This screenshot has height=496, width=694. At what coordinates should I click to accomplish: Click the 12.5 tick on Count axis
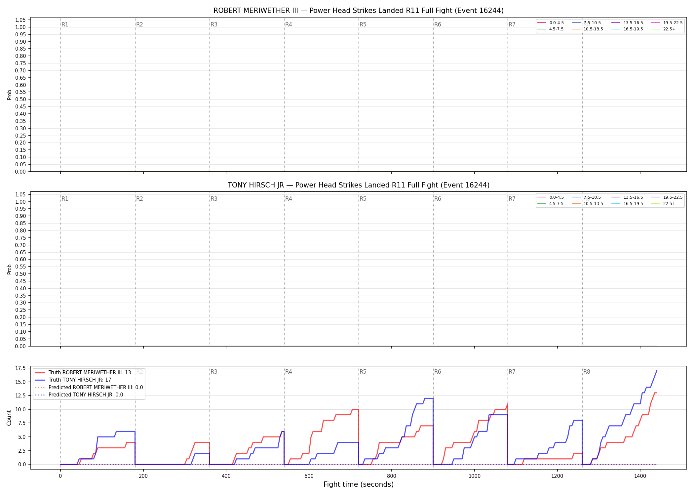pyautogui.click(x=20, y=395)
